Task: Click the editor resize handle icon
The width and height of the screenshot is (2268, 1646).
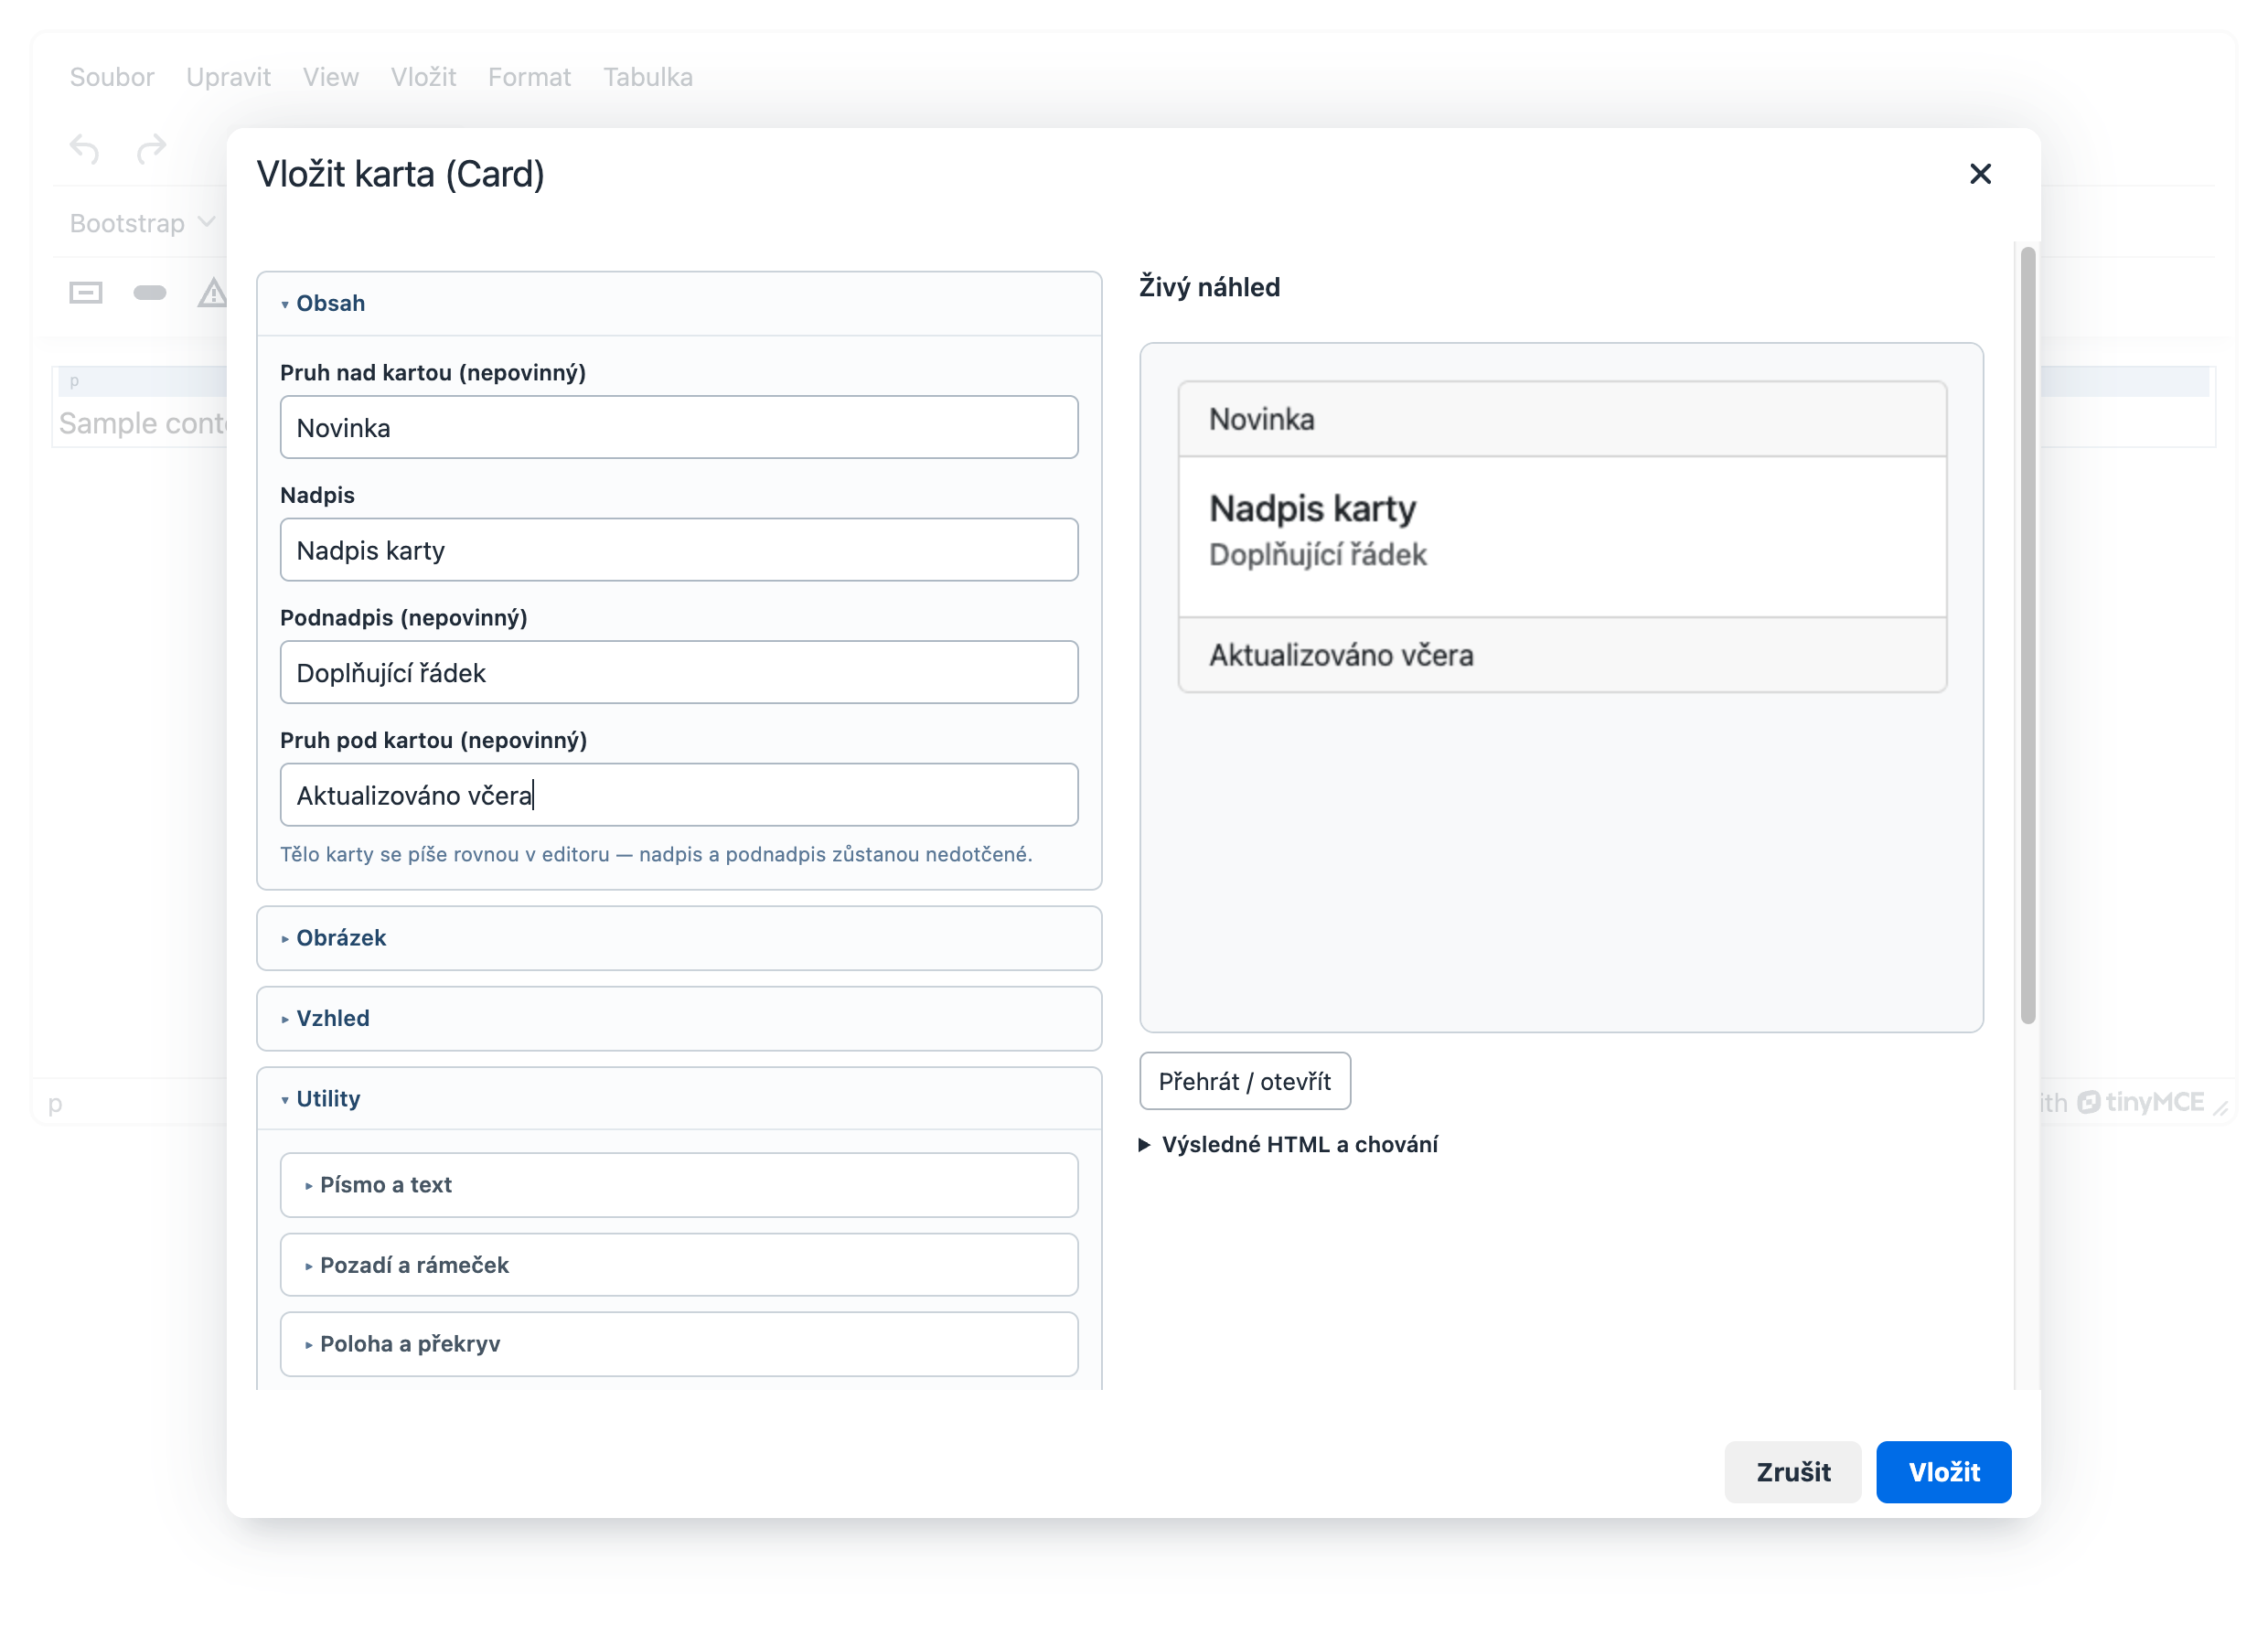Action: (x=2220, y=1107)
